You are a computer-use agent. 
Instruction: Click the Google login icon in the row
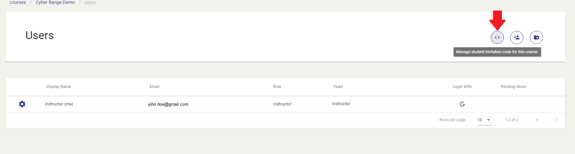462,104
